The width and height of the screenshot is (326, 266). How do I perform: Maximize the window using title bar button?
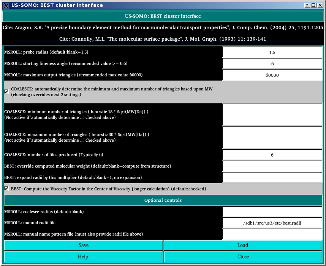(x=313, y=5)
